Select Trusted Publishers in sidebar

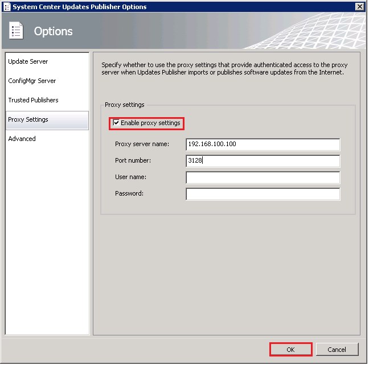pos(33,100)
